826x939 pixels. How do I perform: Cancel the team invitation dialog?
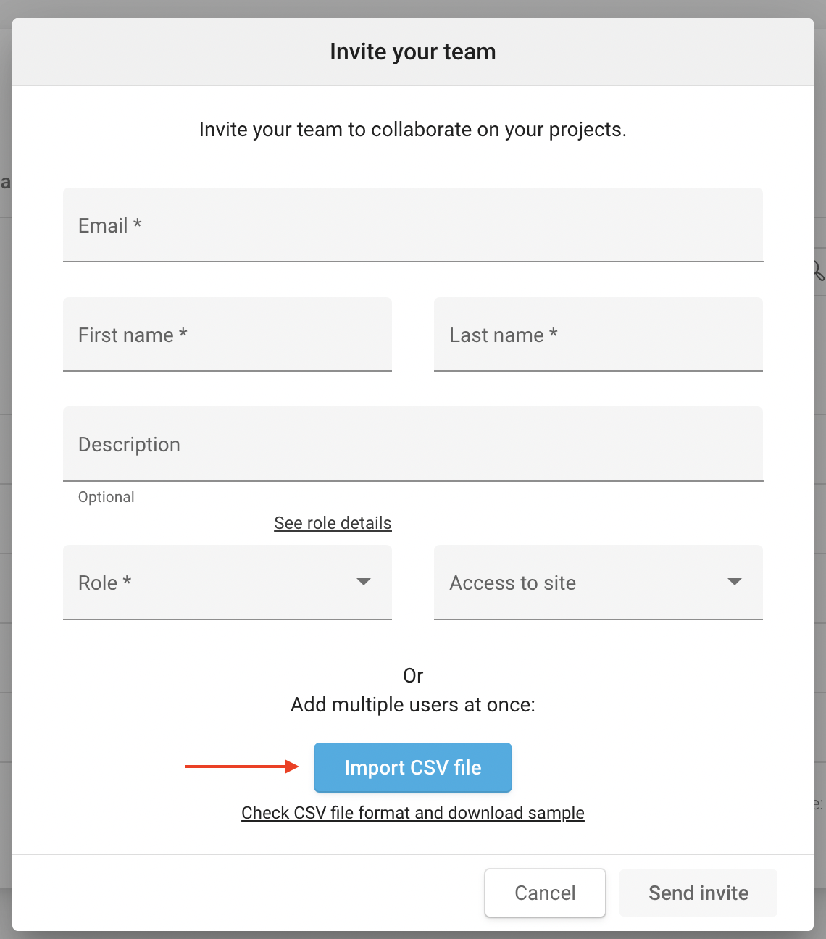[x=545, y=893]
